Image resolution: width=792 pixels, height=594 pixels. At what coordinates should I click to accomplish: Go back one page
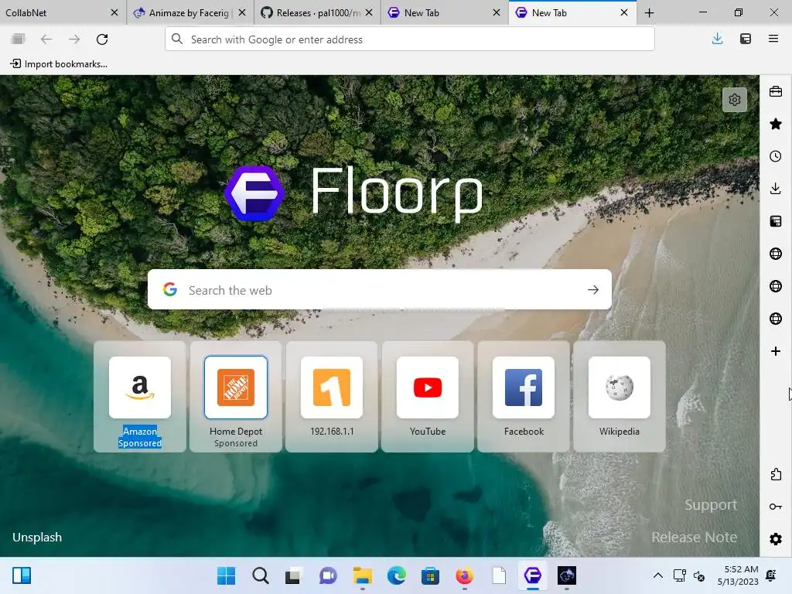coord(46,39)
